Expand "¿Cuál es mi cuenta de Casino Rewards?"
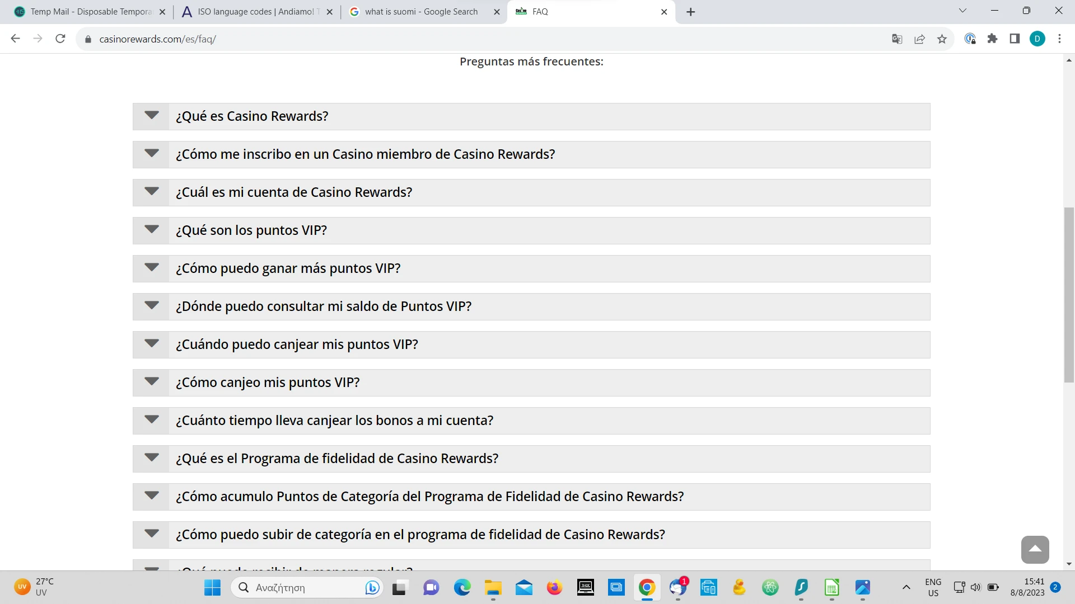1075x604 pixels. (x=531, y=192)
